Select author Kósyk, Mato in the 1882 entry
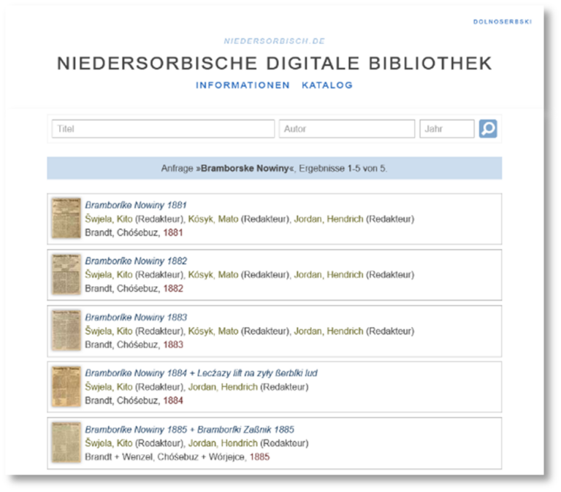The width and height of the screenshot is (561, 492). tap(213, 274)
